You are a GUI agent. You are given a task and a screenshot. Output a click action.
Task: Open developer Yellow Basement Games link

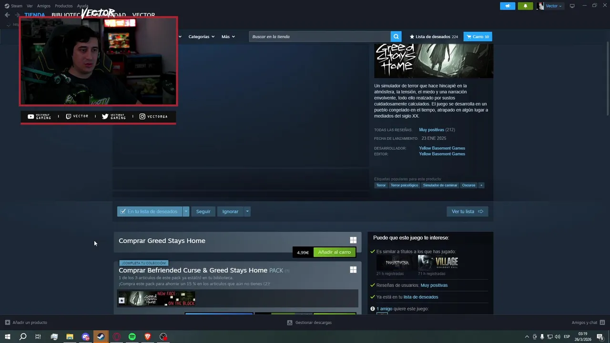tap(442, 148)
